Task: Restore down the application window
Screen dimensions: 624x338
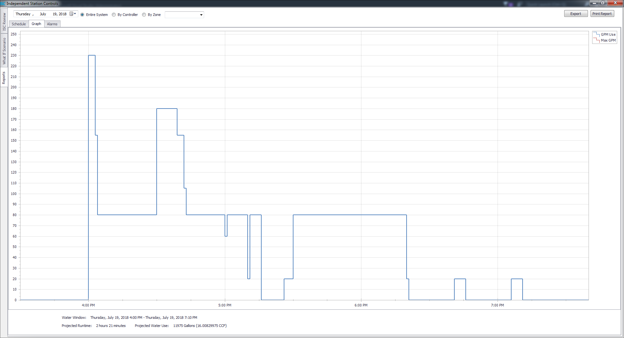Action: [603, 3]
